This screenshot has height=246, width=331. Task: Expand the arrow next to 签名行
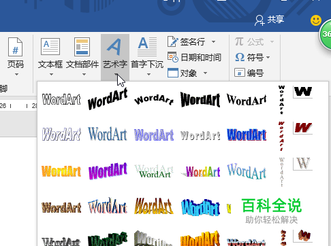(213, 42)
